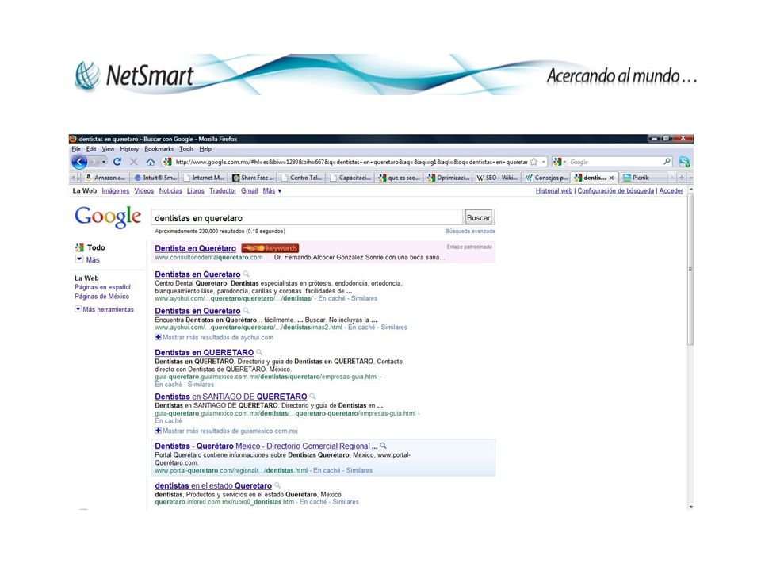Expand Mostrar más resultados de ayohui.com

click(214, 337)
